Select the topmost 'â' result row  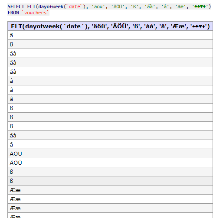(110, 35)
